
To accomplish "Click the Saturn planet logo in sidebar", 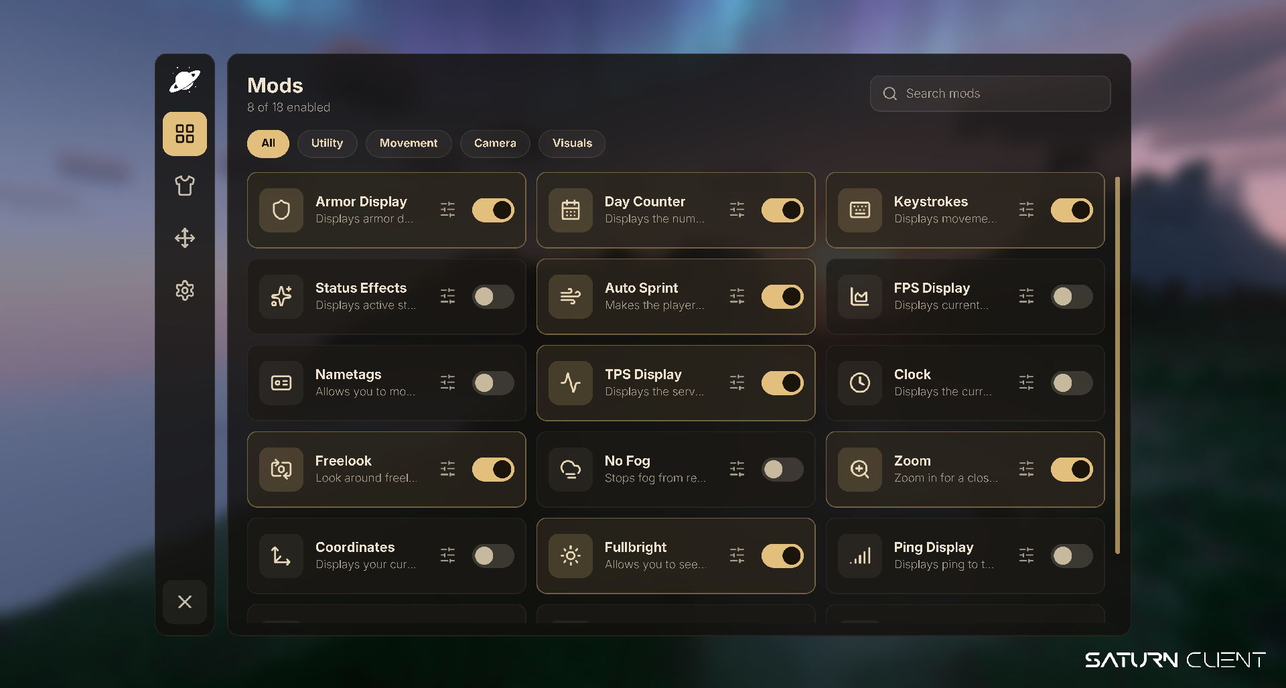I will pyautogui.click(x=185, y=80).
